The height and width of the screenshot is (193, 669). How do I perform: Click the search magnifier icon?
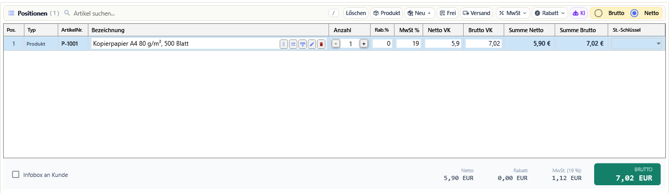(67, 13)
